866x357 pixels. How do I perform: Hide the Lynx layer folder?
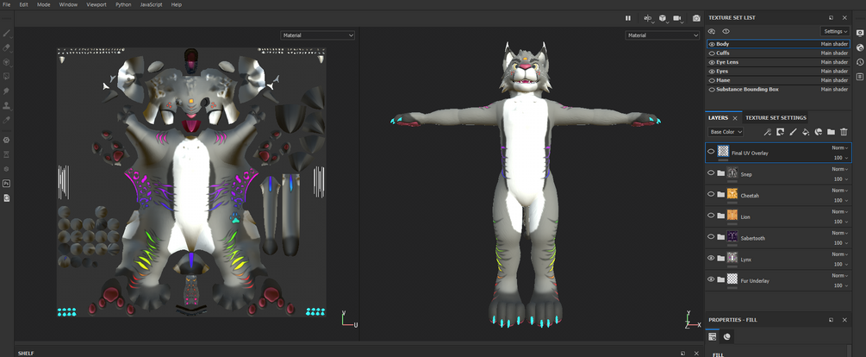711,258
